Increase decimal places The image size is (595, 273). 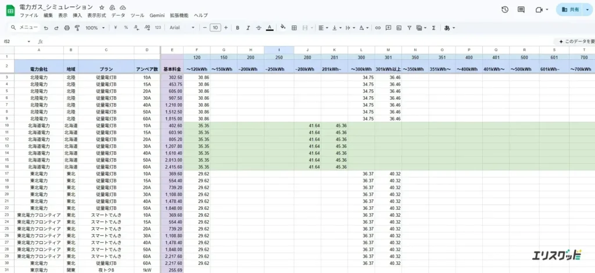pos(147,28)
